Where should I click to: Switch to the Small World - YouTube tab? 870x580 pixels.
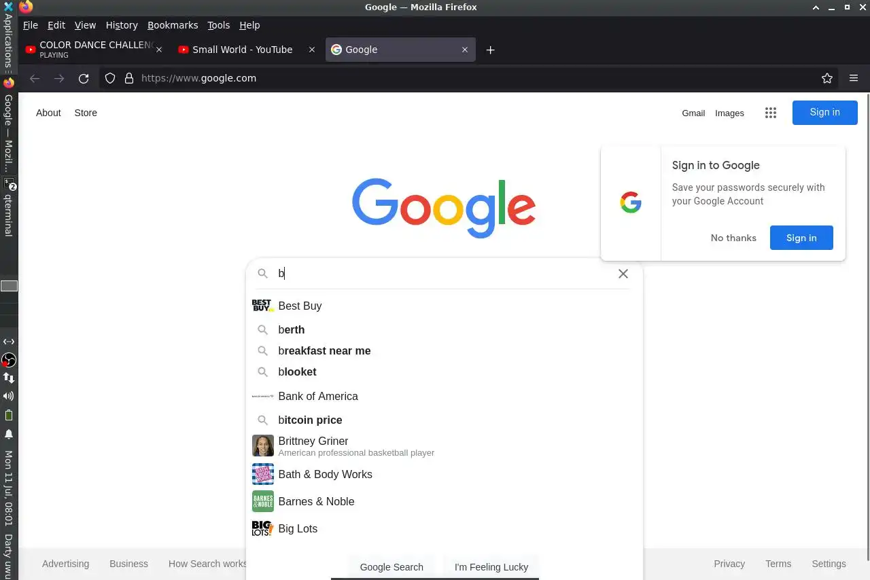[247, 50]
